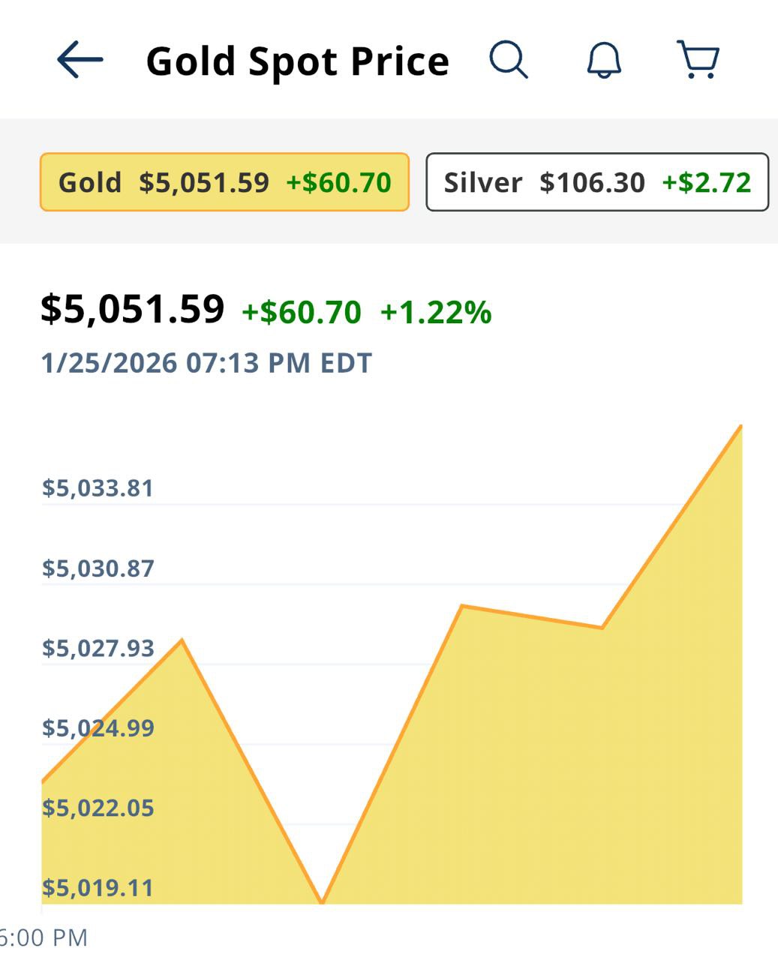Tap the $5,027.93 axis label
This screenshot has width=778, height=960.
click(98, 648)
